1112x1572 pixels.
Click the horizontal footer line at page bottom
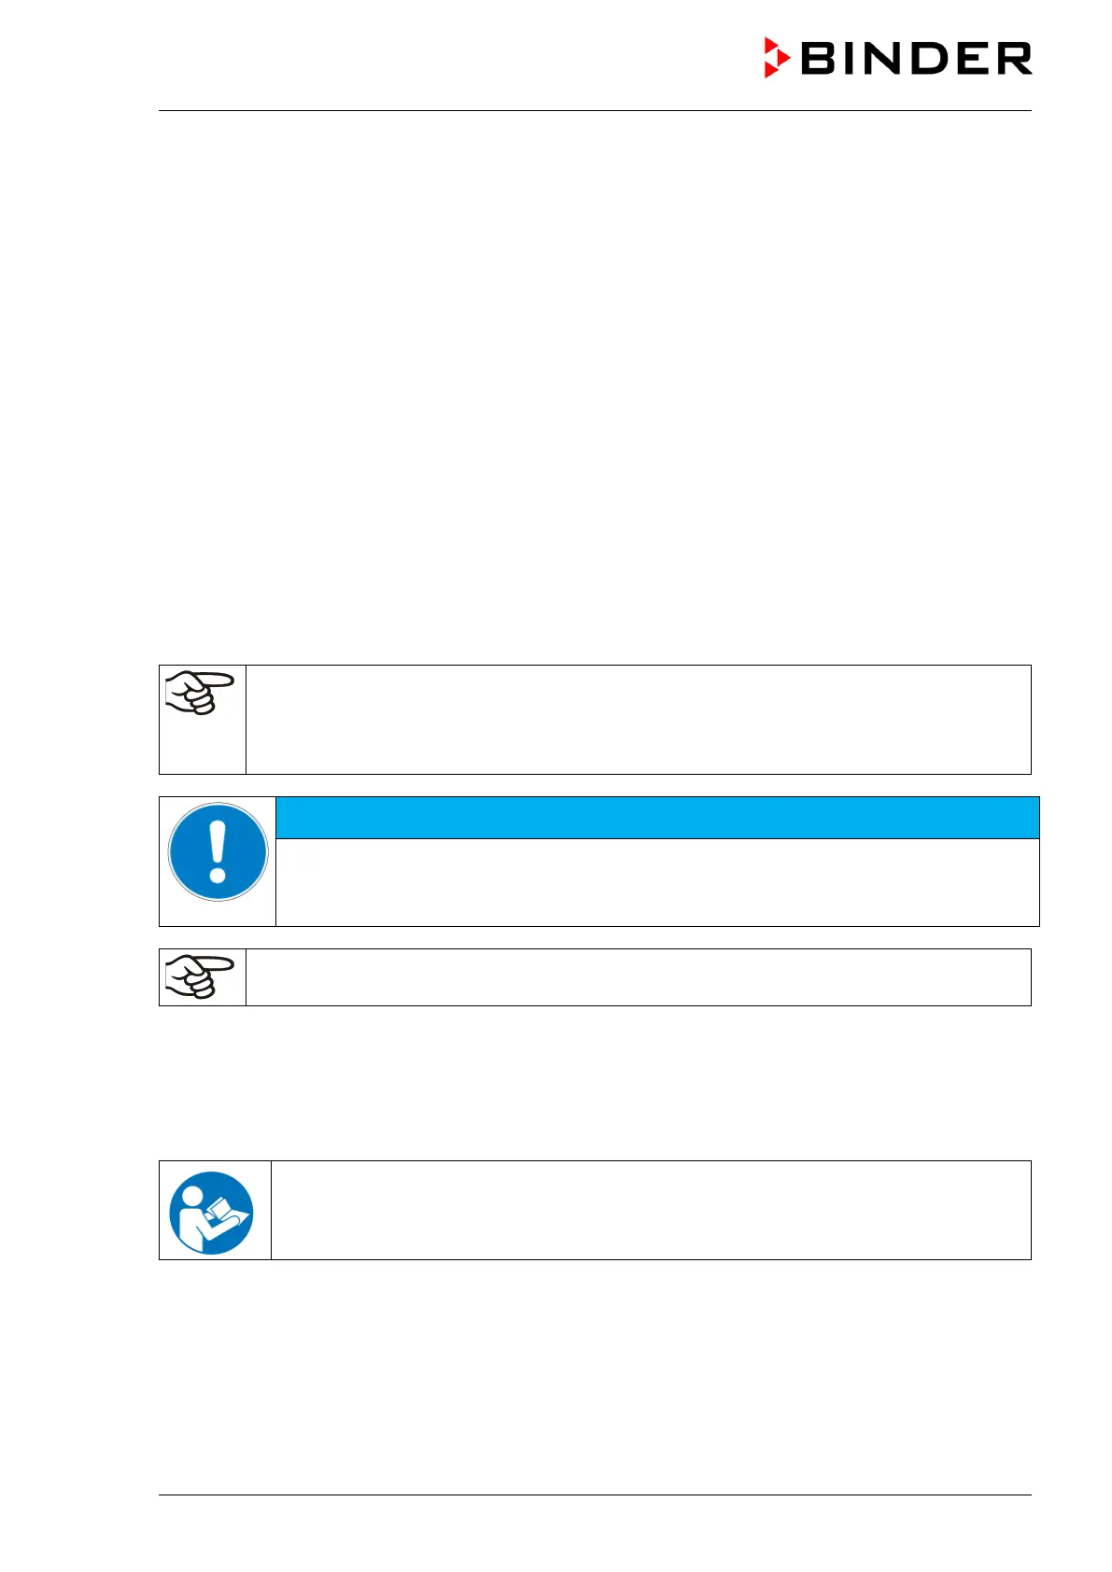(595, 1495)
